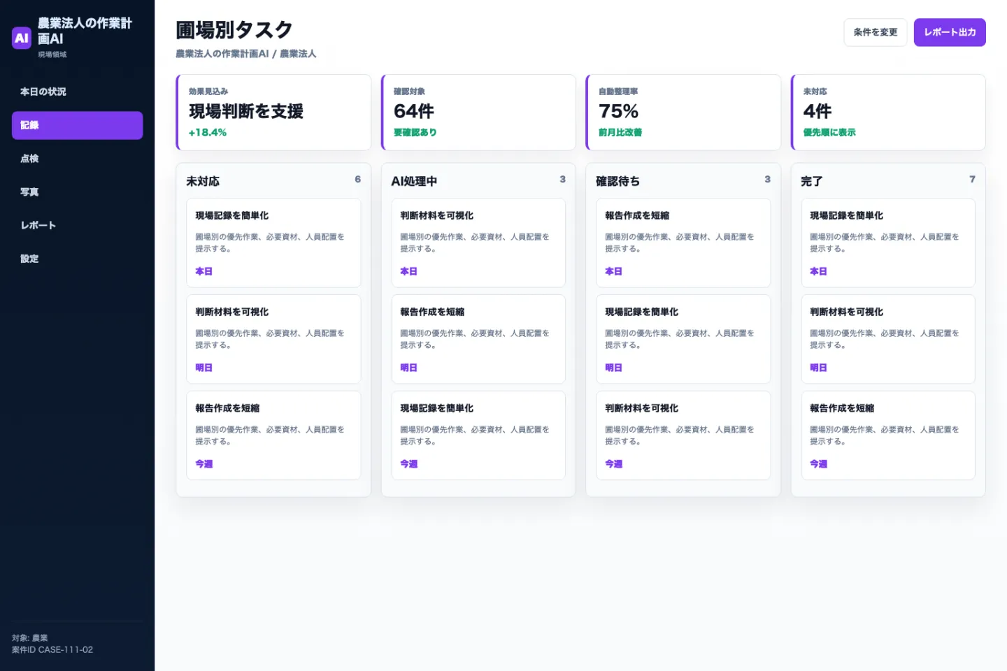Open 設定 from the sidebar
Image resolution: width=1007 pixels, height=671 pixels.
77,259
